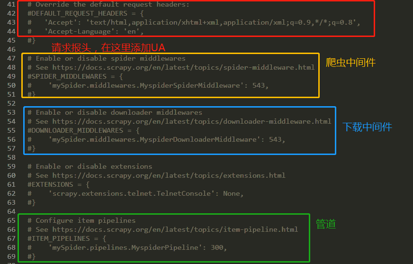The image size is (413, 264).
Task: Open the downloader-middleware.html docs URL
Action: 191,121
